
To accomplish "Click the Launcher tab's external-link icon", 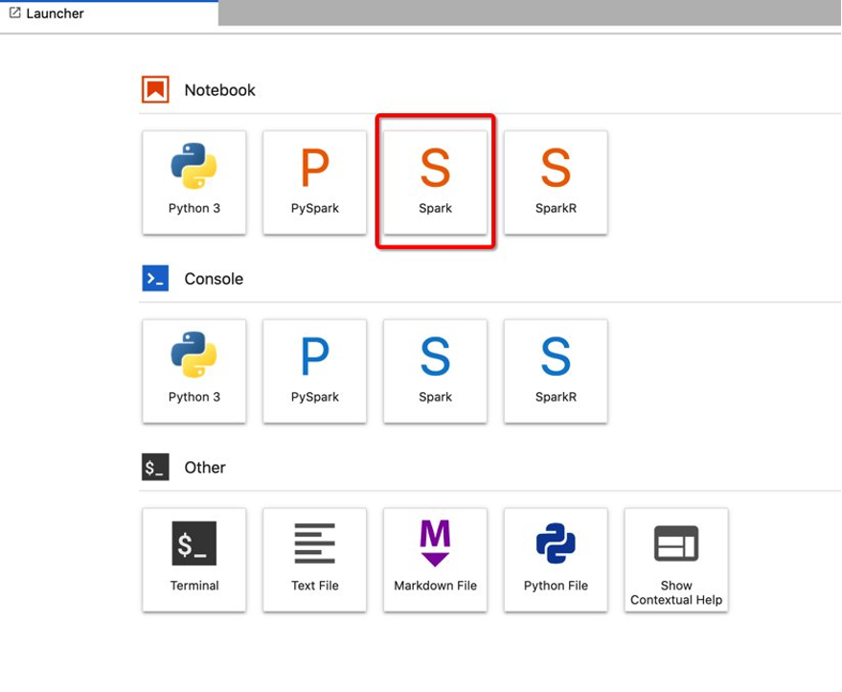I will [x=15, y=12].
